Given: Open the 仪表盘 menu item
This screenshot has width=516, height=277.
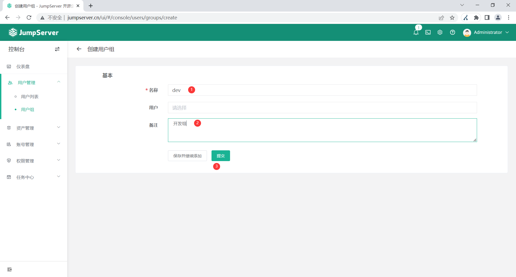Looking at the screenshot, I should pyautogui.click(x=34, y=66).
